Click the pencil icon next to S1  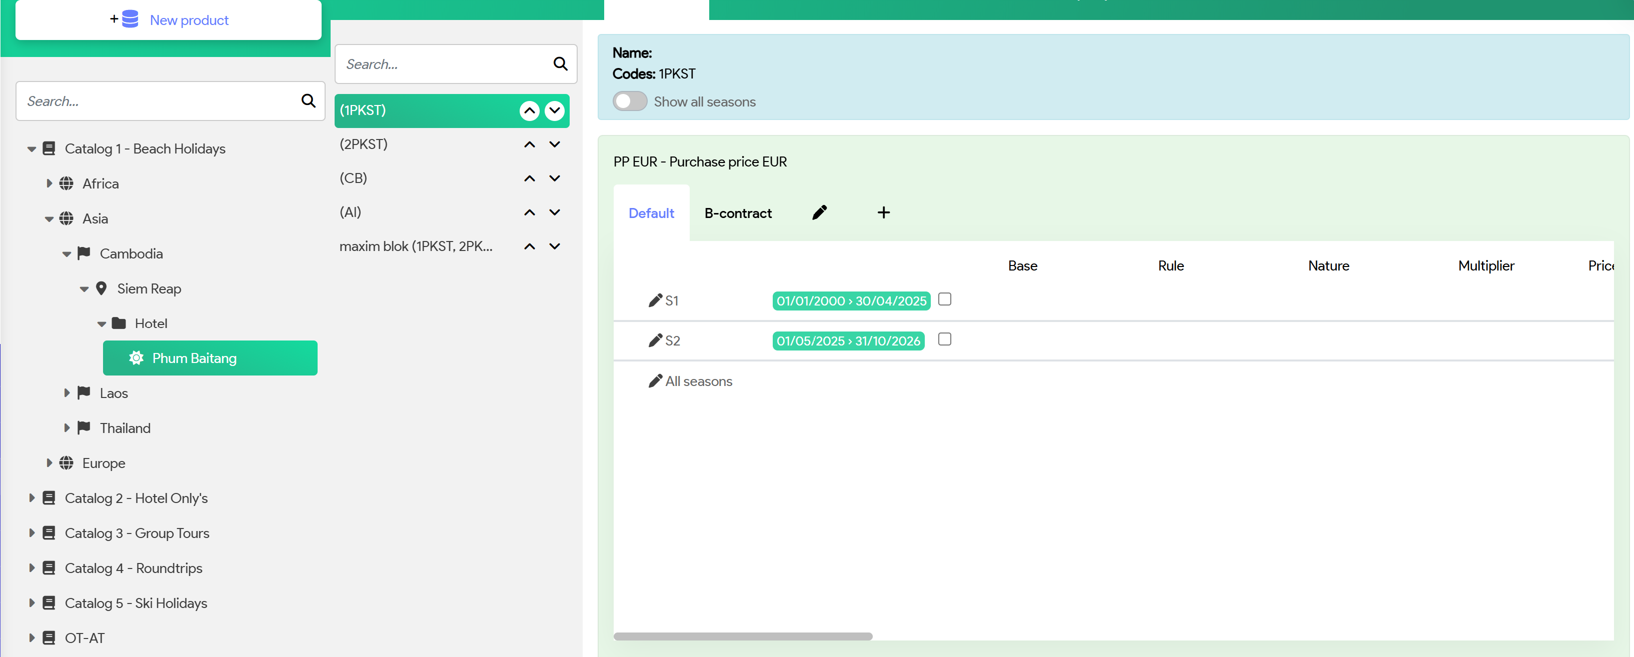point(655,300)
